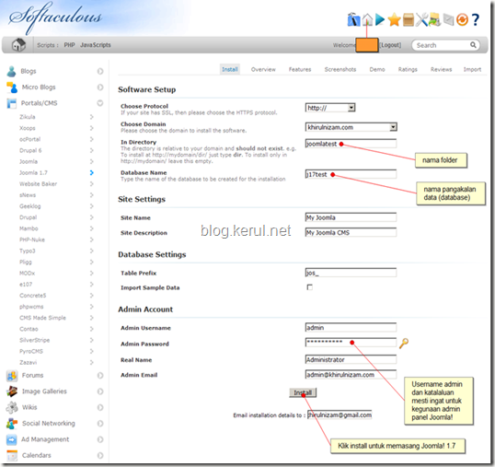Select JavaScripts in navigation bar

(x=96, y=45)
